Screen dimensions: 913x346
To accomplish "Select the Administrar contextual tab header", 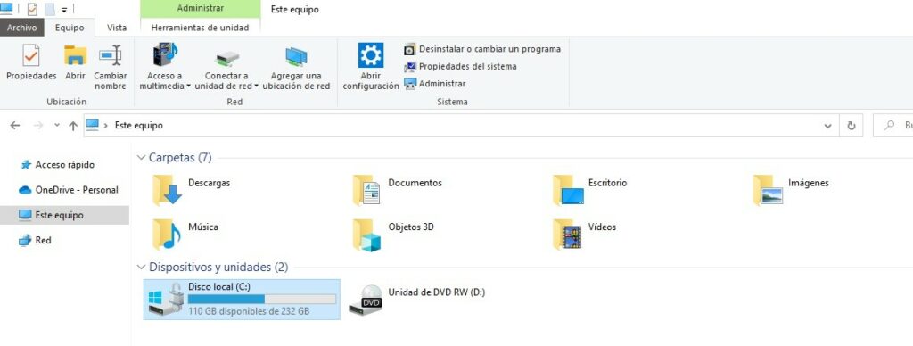I will pos(201,9).
